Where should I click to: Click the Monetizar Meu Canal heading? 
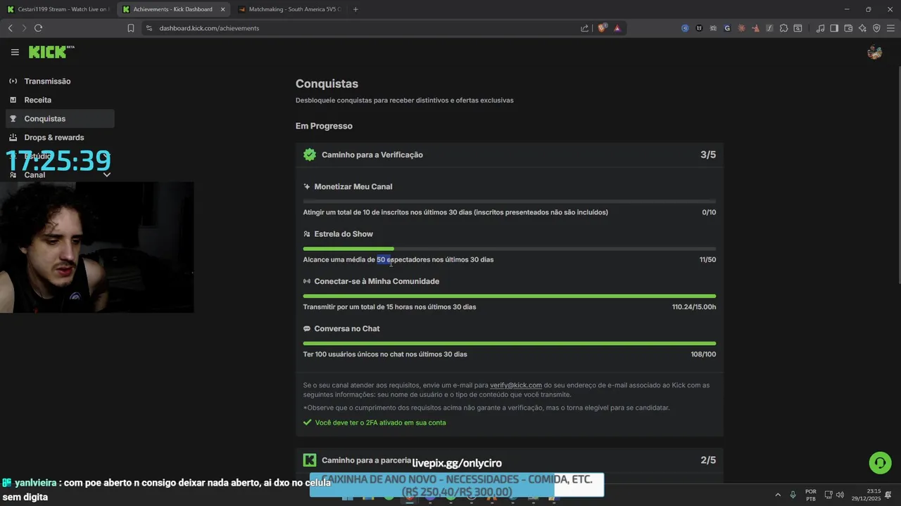[353, 186]
